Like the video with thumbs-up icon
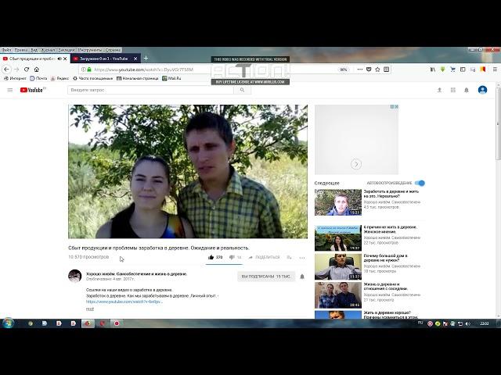This screenshot has height=375, width=501. point(211,257)
